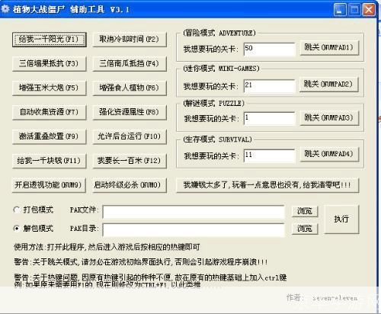Enable 自动收集资源 (F7) option
Image resolution: width=381 pixels, height=314 pixels.
50,112
